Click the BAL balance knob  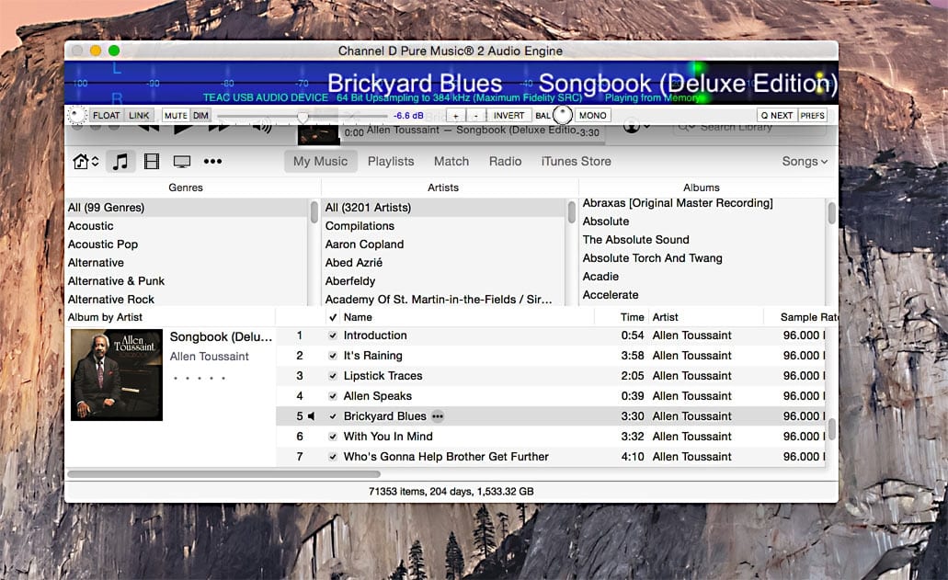562,115
